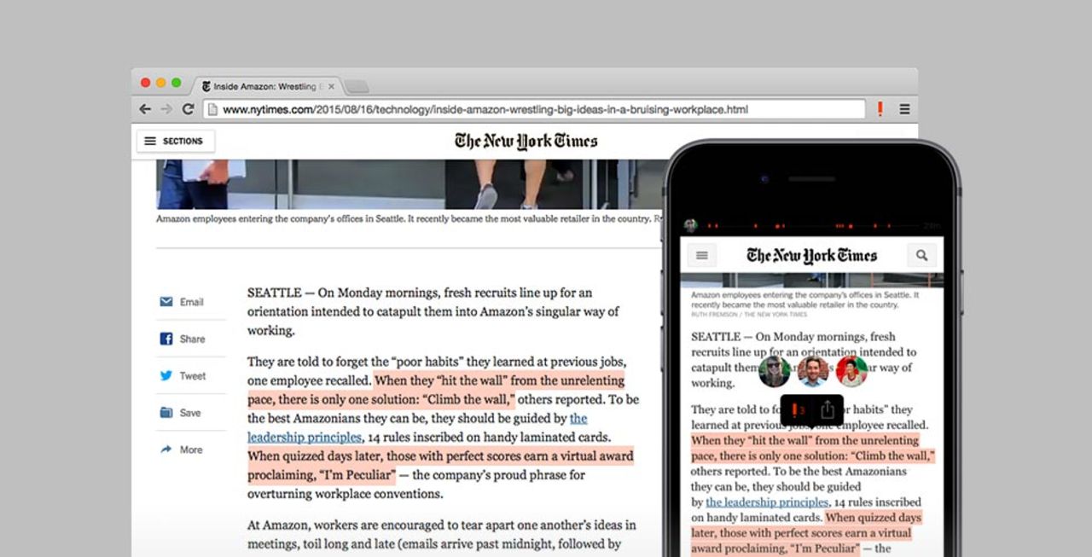Tap the search icon on phone
Screen dimensions: 1092x557
click(921, 255)
